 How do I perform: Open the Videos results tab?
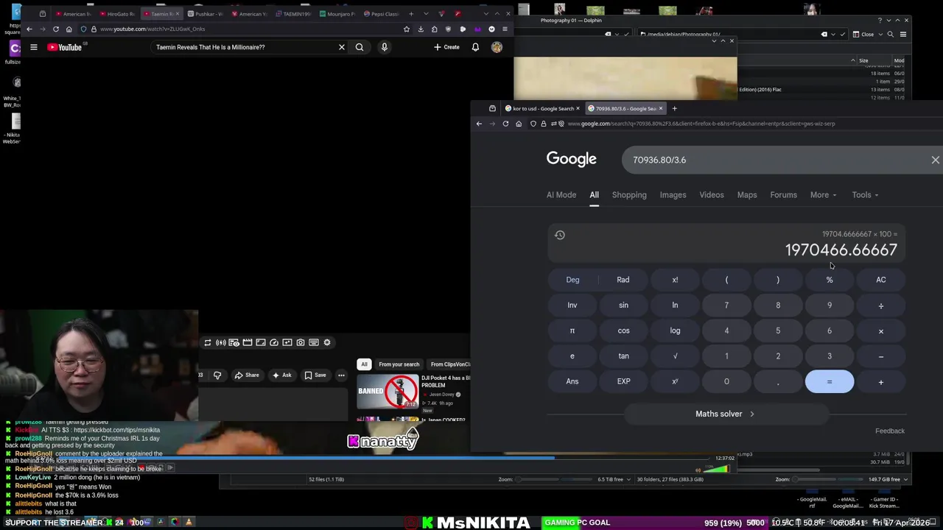(x=712, y=195)
